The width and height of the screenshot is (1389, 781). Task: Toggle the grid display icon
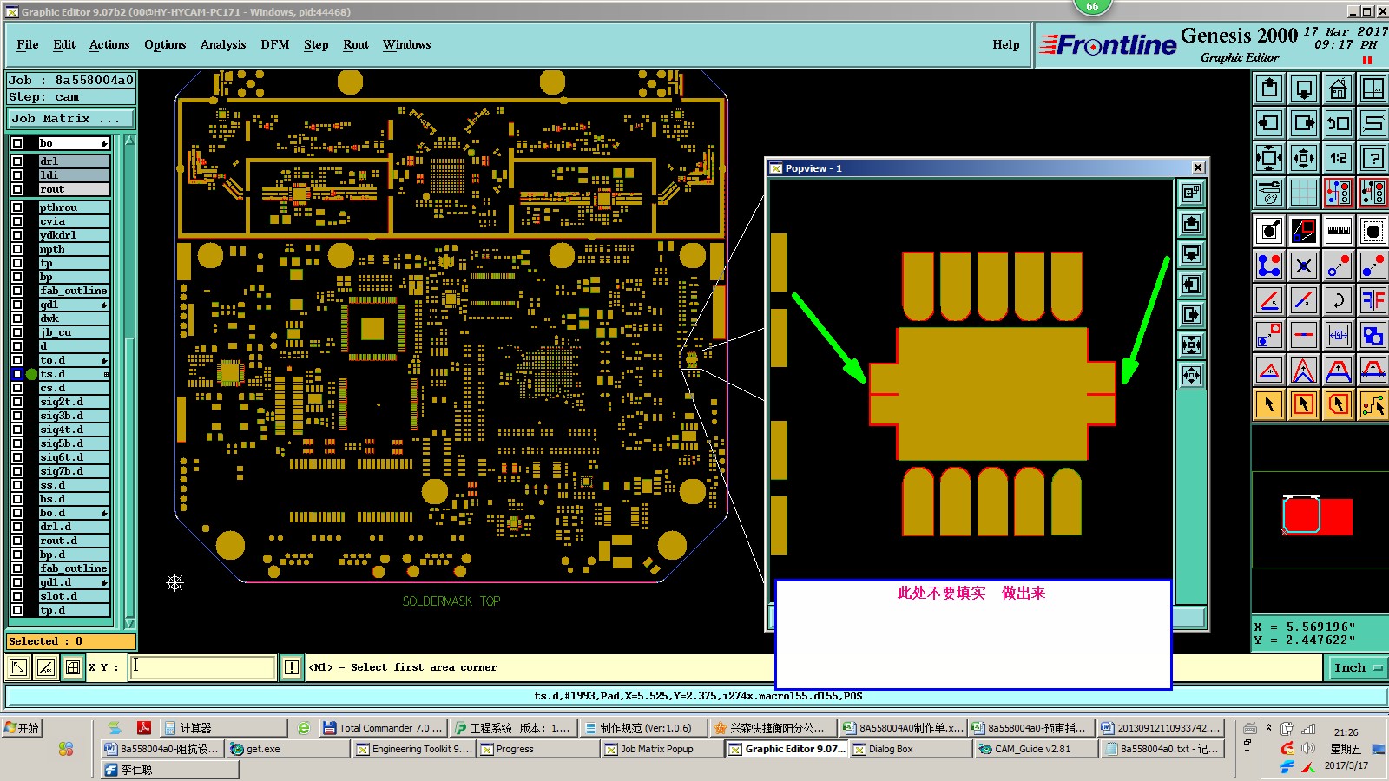[x=1303, y=193]
